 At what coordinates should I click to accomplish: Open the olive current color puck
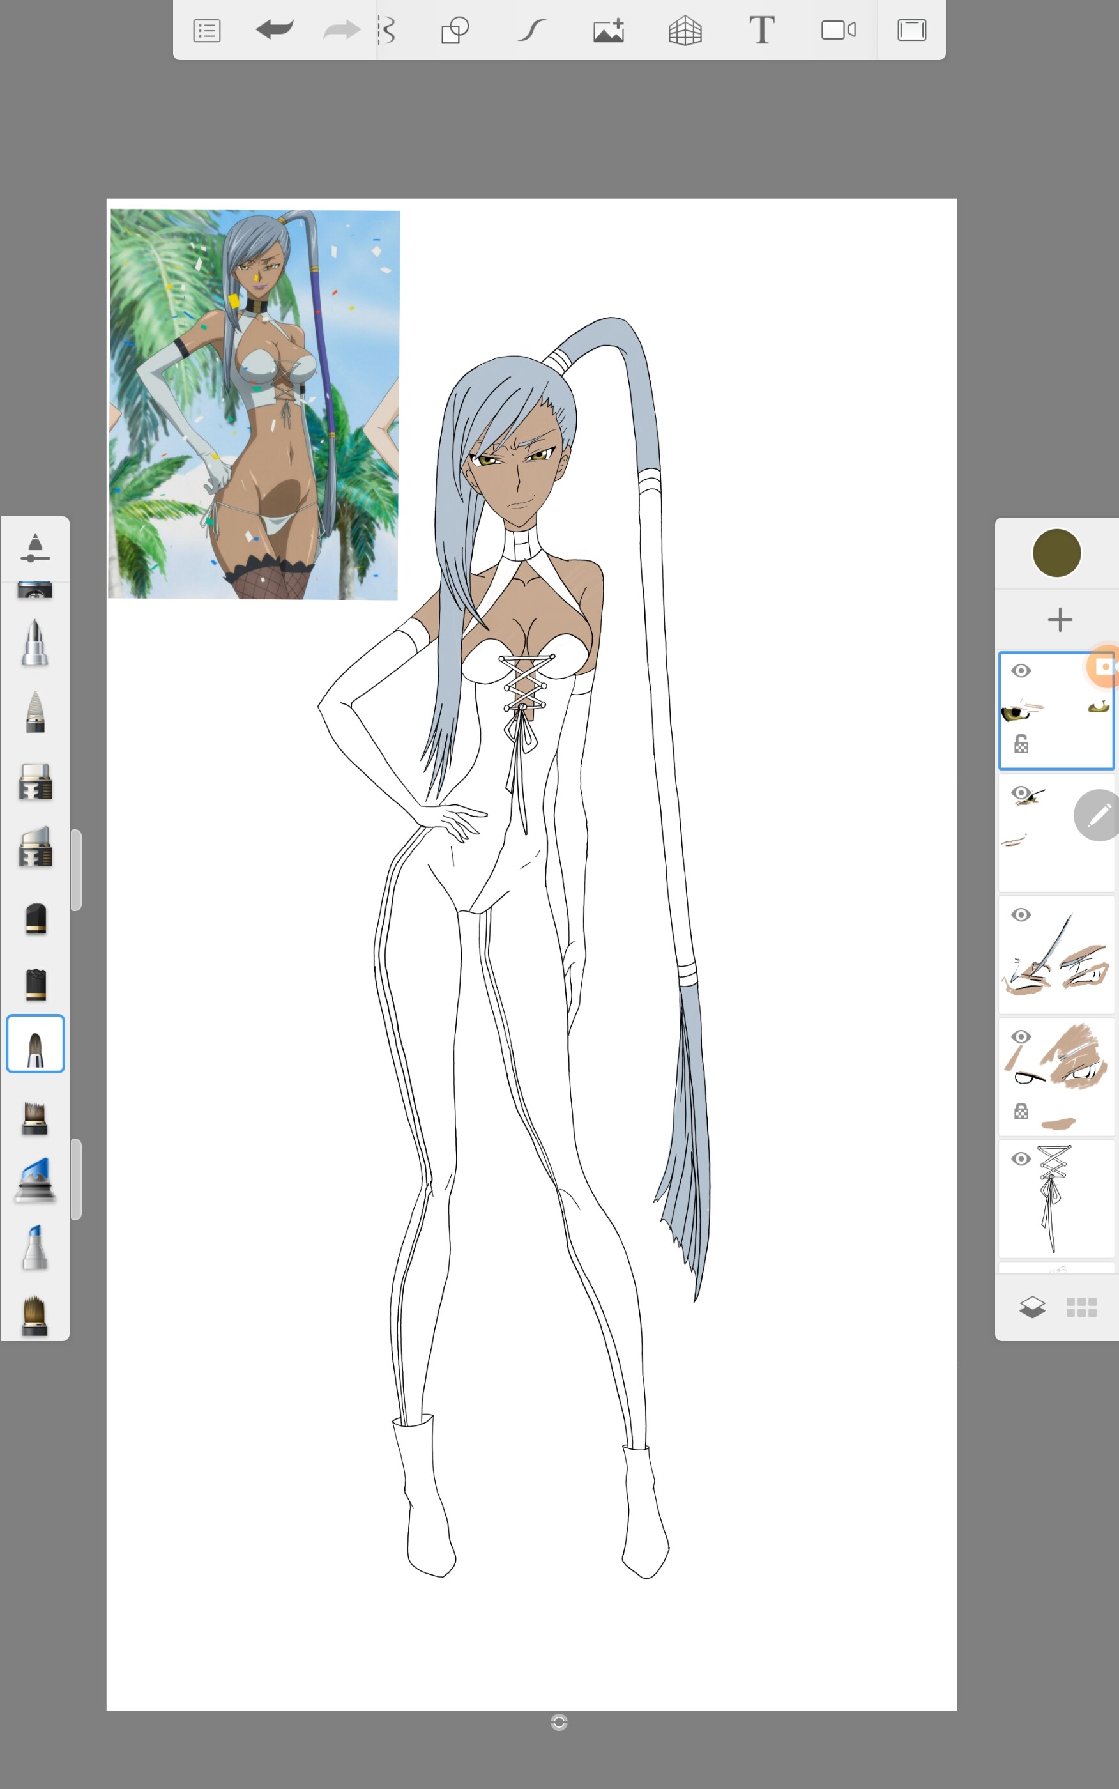pos(1057,553)
